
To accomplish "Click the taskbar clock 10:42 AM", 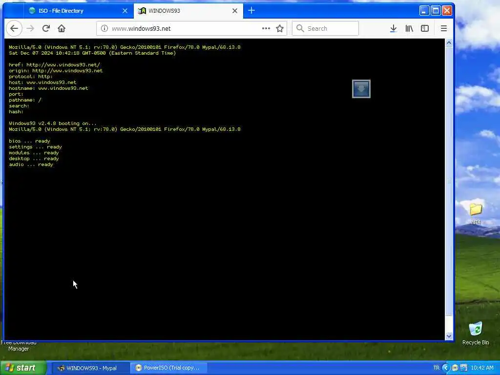I will tap(482, 368).
